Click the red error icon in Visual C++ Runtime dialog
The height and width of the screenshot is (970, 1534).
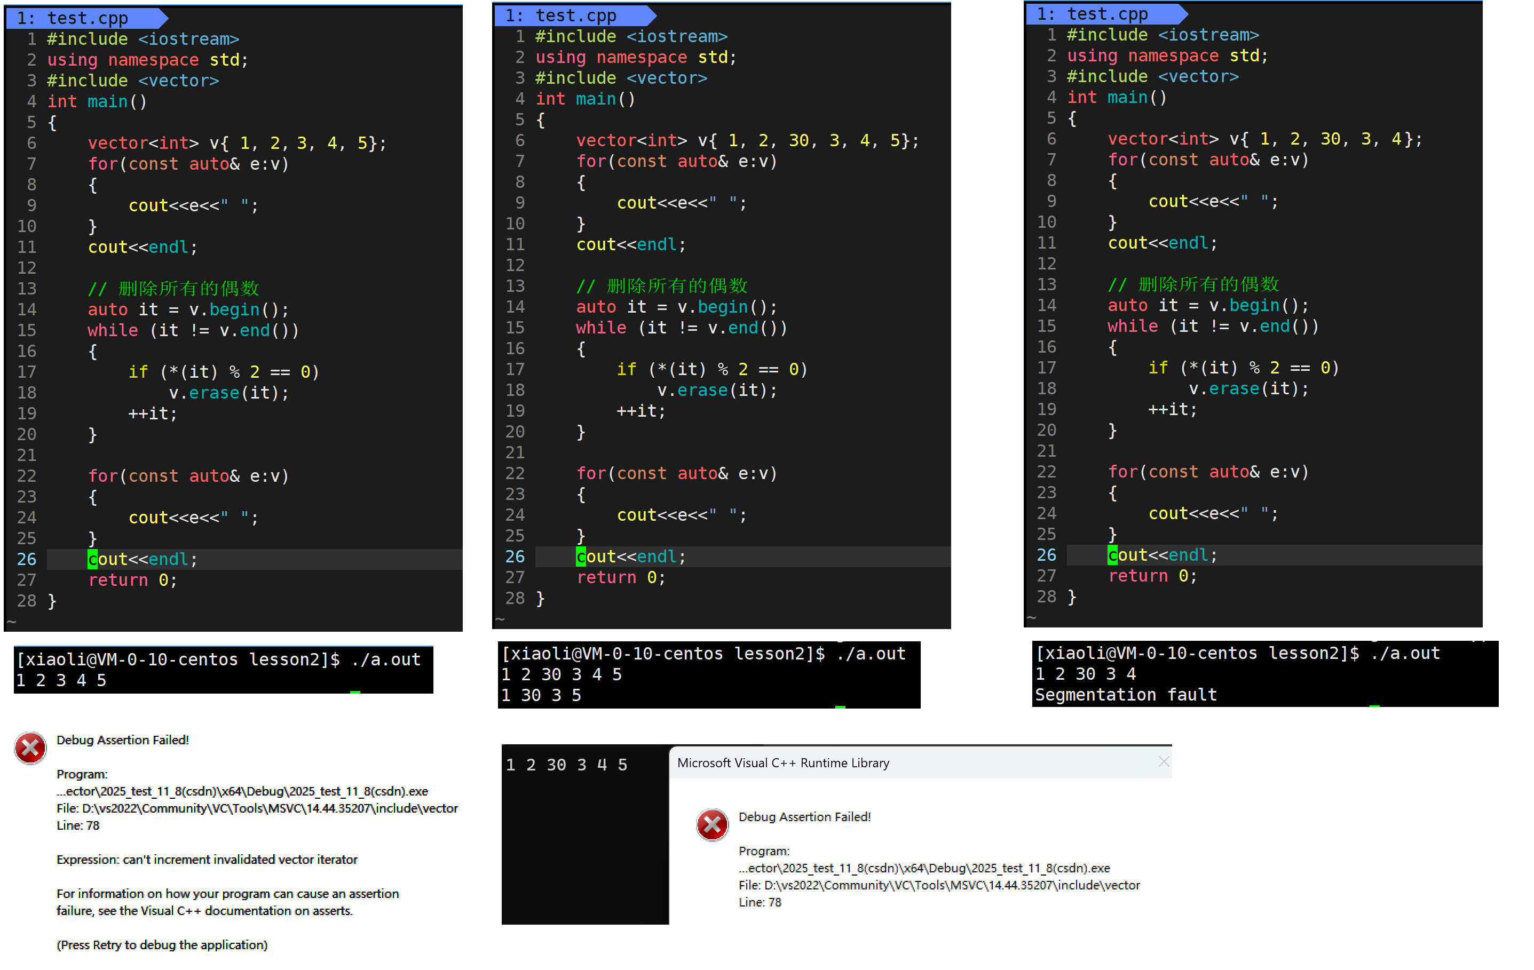pyautogui.click(x=712, y=825)
